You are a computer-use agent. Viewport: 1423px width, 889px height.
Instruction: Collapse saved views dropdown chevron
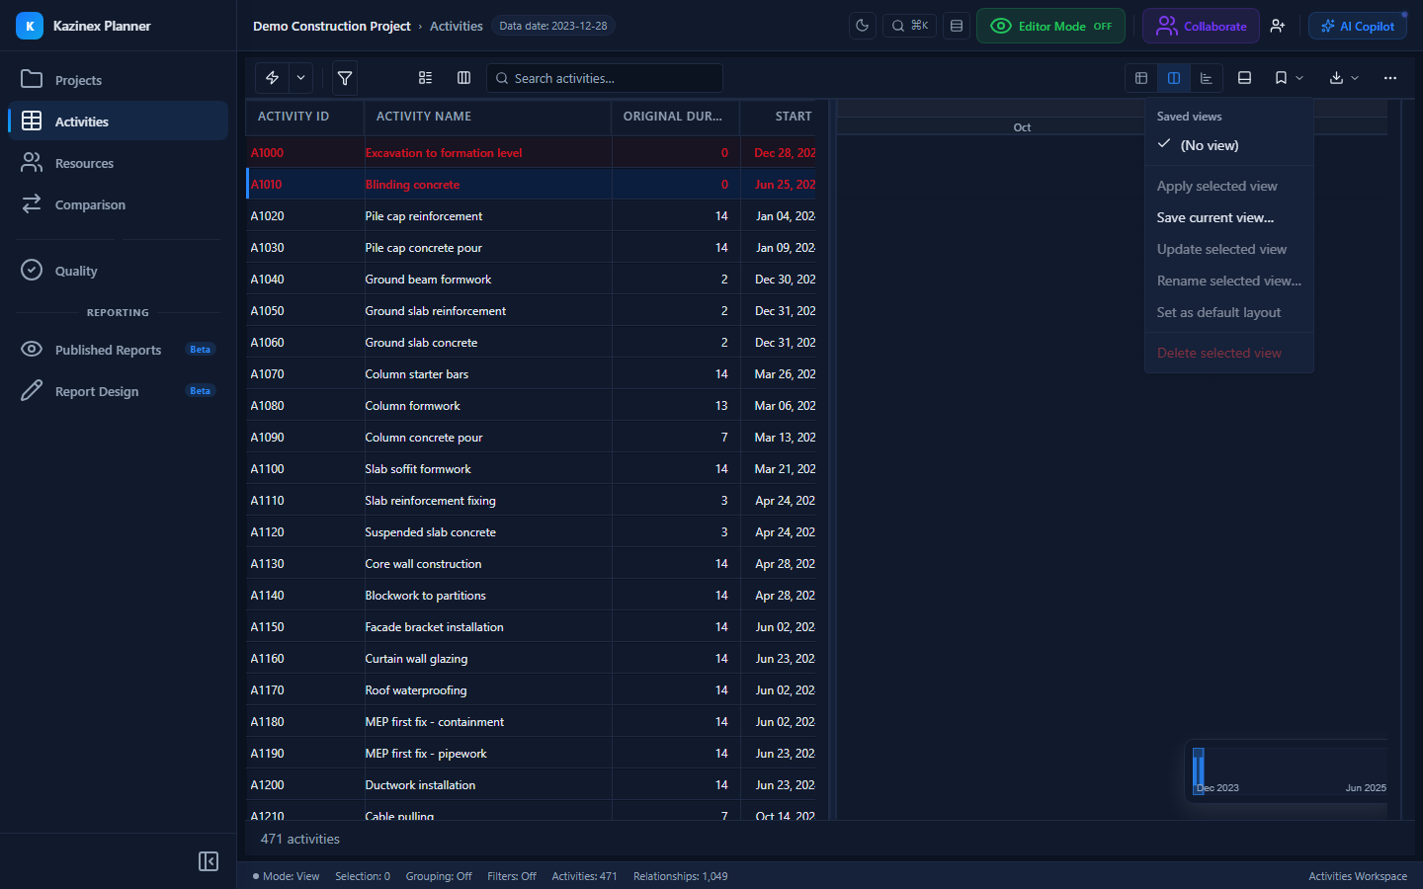[x=1299, y=78]
